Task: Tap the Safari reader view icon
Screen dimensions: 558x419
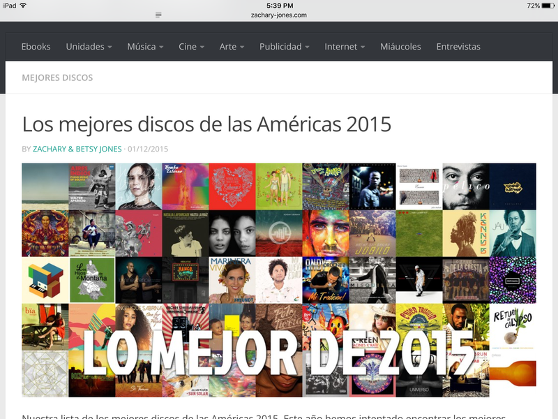Action: coord(158,15)
